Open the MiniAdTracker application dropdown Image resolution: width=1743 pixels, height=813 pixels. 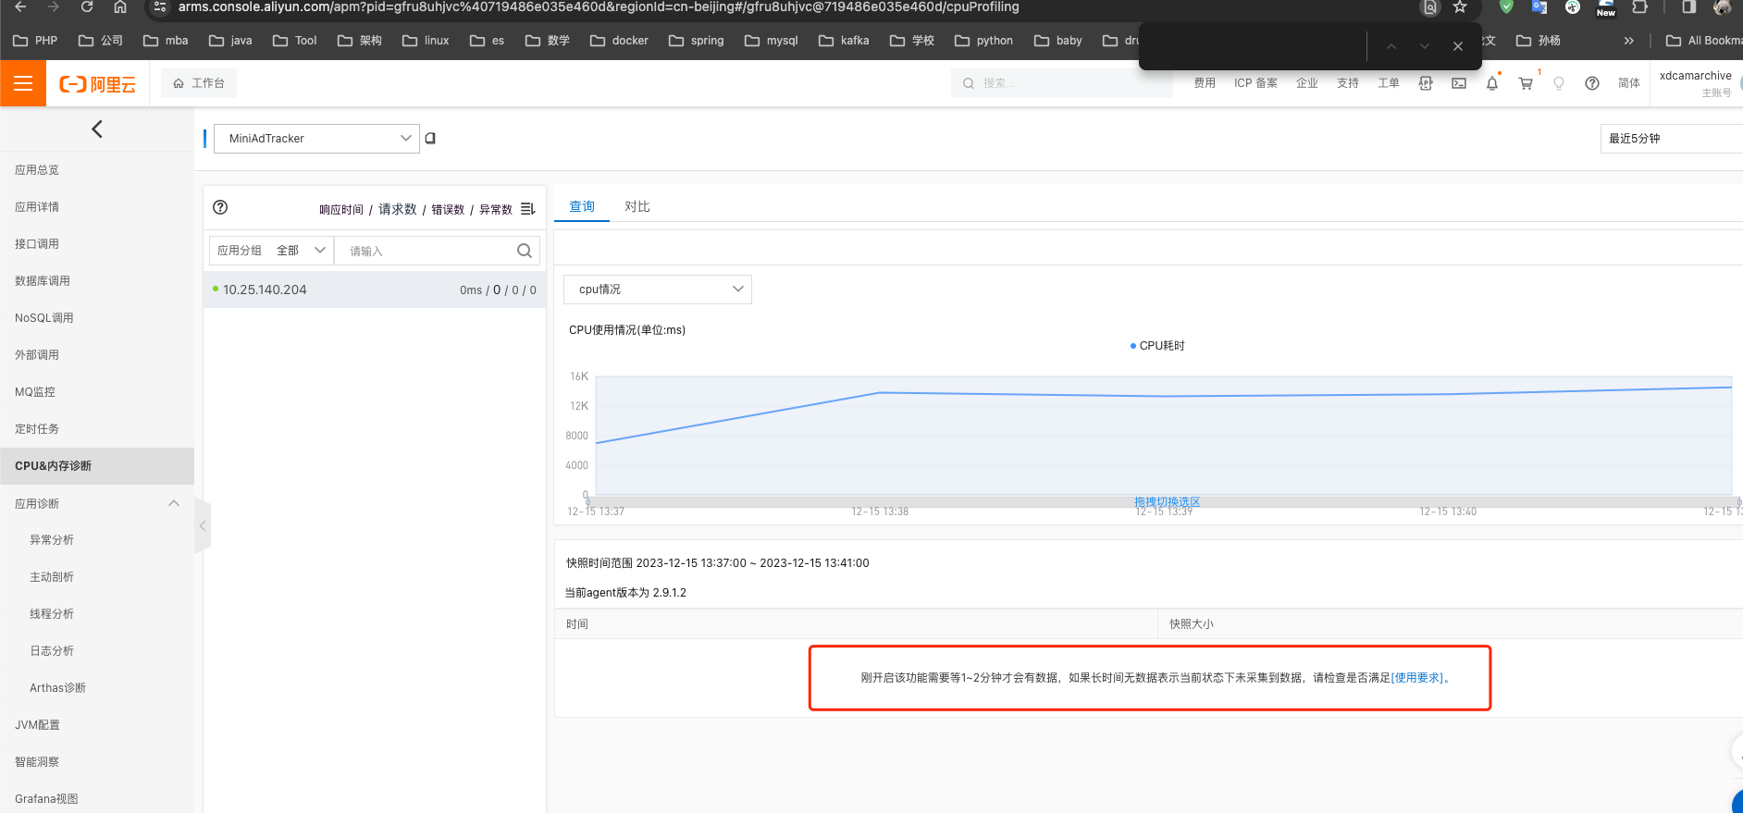[x=316, y=139]
